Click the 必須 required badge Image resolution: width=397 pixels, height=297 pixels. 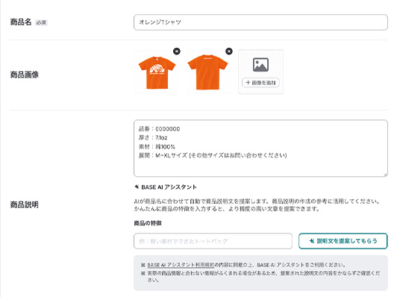pos(41,22)
